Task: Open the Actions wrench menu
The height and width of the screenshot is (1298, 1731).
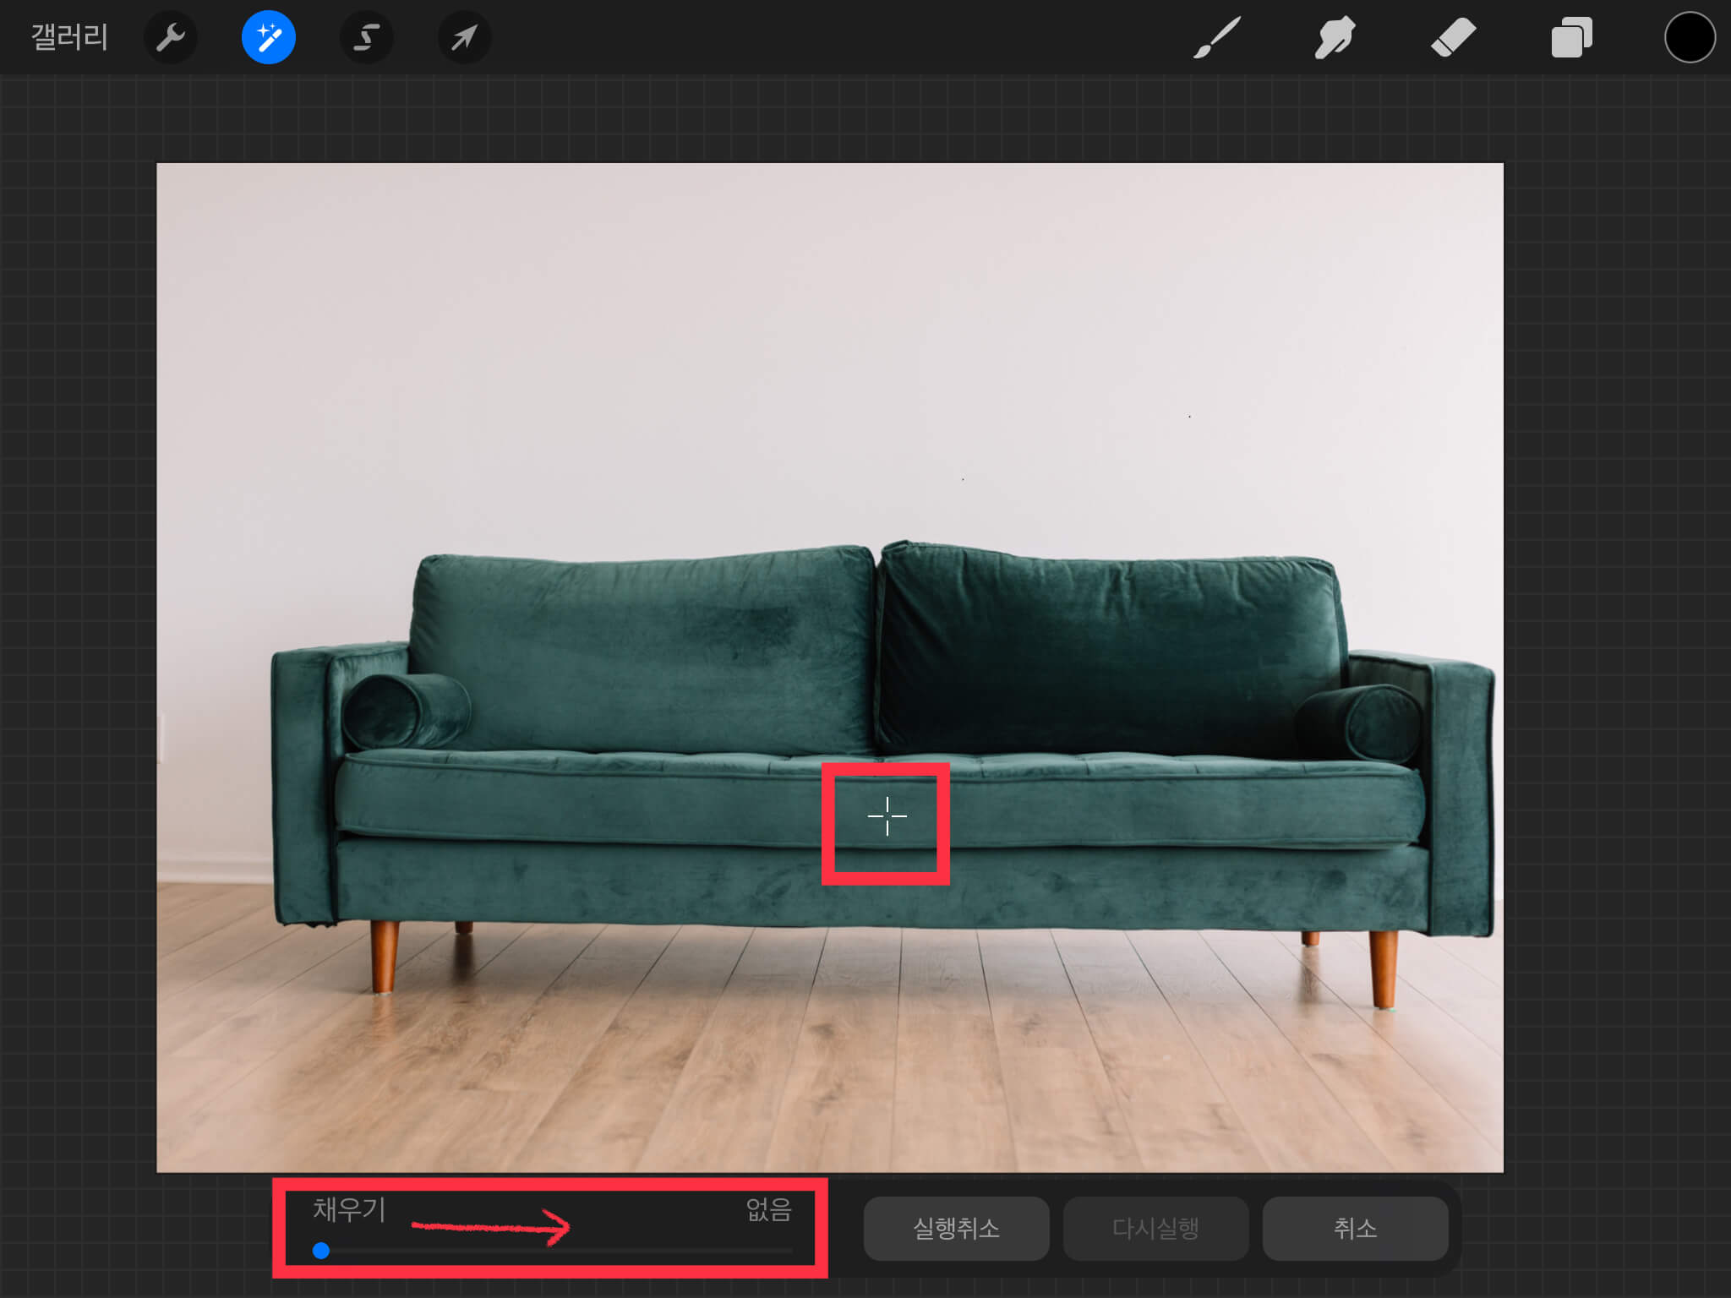Action: (x=171, y=37)
